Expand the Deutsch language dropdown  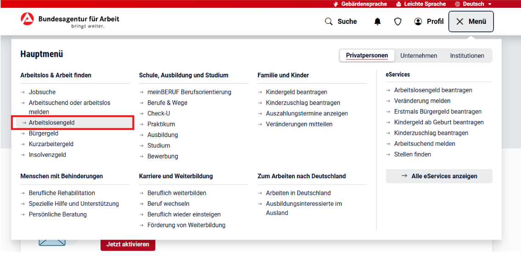coord(473,4)
